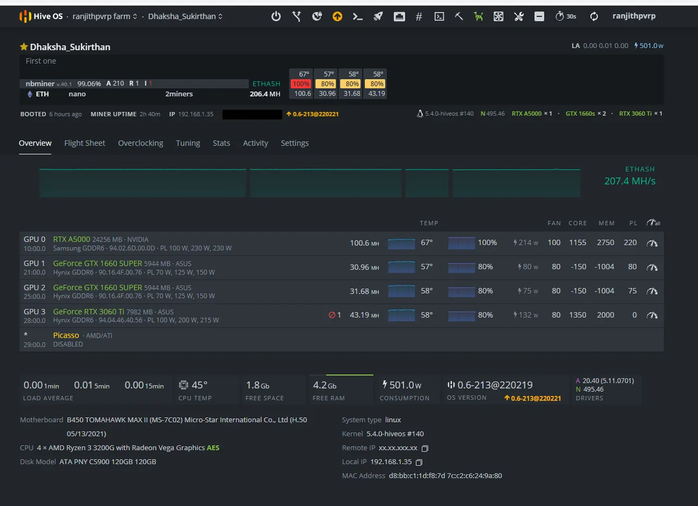Switch to the Flight Sheet tab

(x=85, y=143)
